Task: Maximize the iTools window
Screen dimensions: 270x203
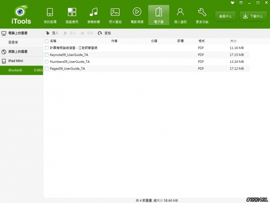Action: pos(258,3)
